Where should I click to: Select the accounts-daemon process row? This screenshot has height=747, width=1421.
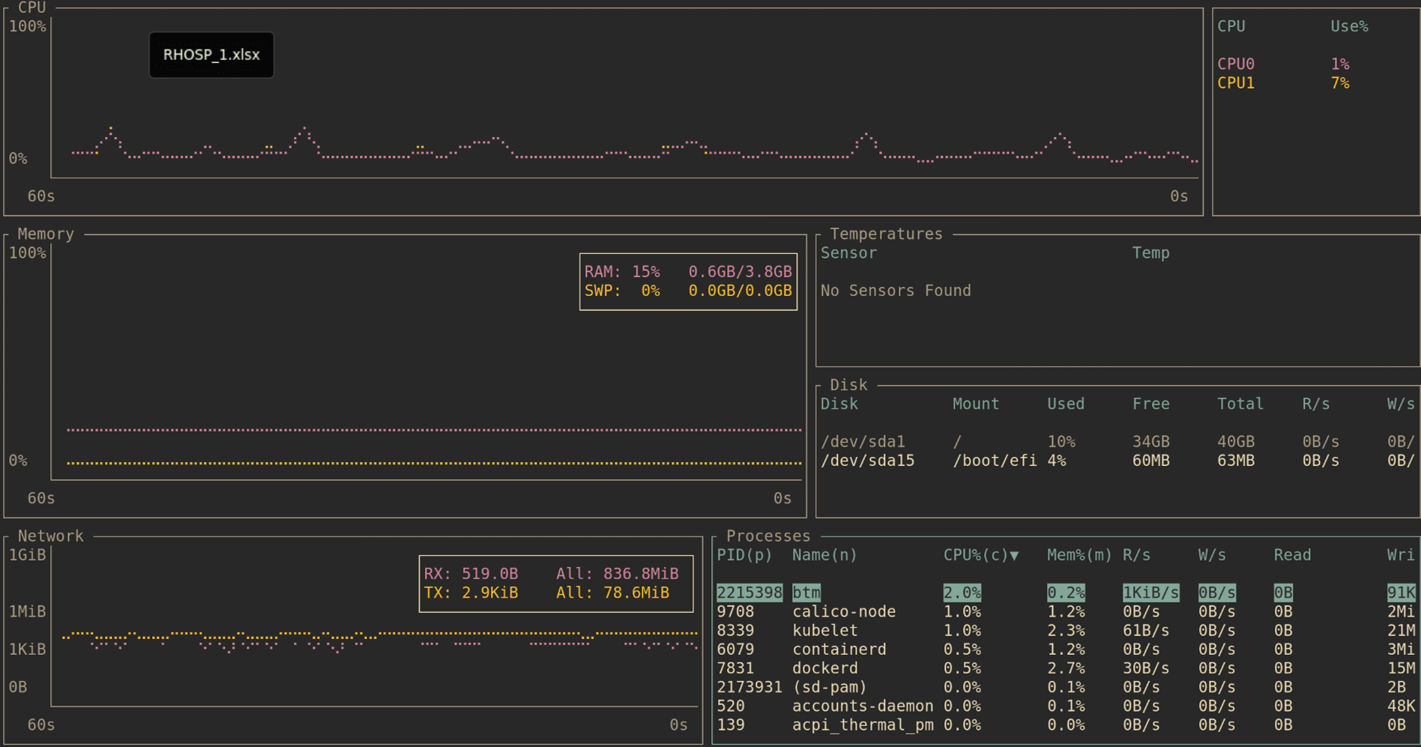click(x=862, y=706)
